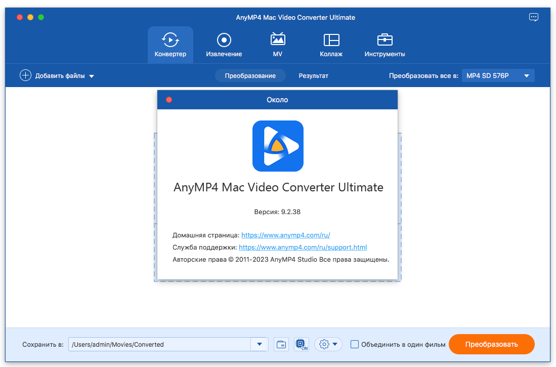The image size is (556, 367).
Task: Switch to the Результат tab
Action: 313,75
